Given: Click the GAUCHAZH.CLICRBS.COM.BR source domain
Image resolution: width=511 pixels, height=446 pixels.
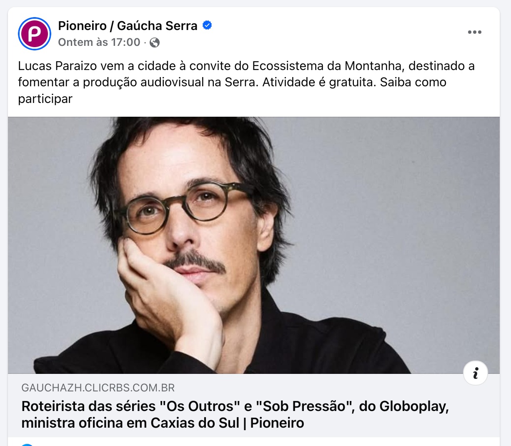Looking at the screenshot, I should pos(98,388).
